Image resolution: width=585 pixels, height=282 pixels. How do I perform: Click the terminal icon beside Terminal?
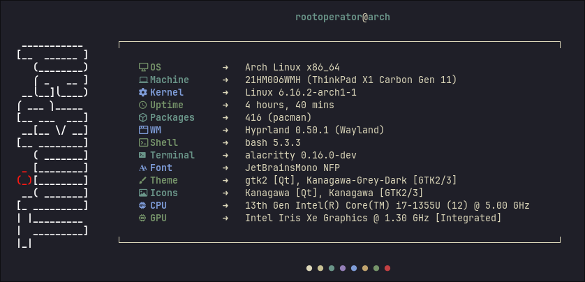coord(142,155)
